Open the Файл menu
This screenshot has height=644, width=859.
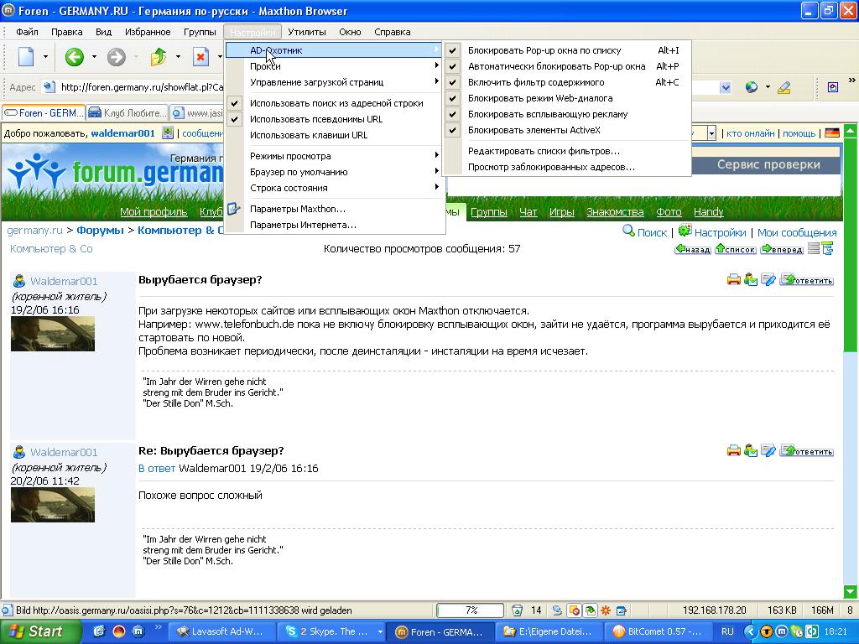27,32
